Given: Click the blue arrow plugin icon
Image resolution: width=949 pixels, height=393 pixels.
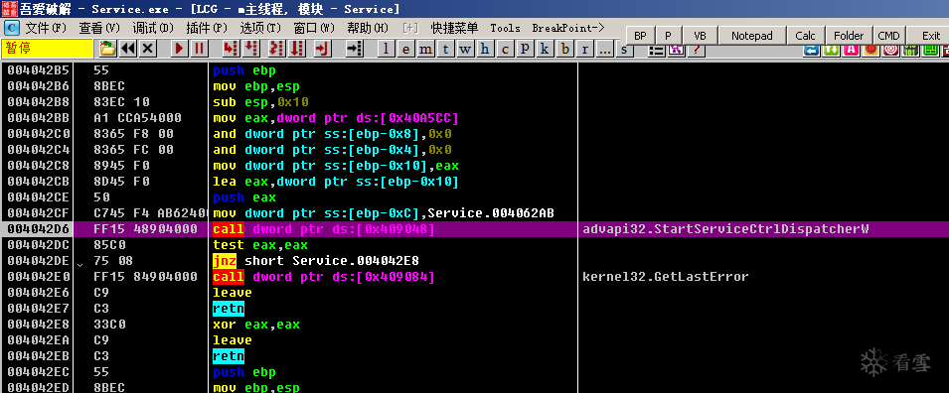Looking at the screenshot, I should (x=812, y=50).
